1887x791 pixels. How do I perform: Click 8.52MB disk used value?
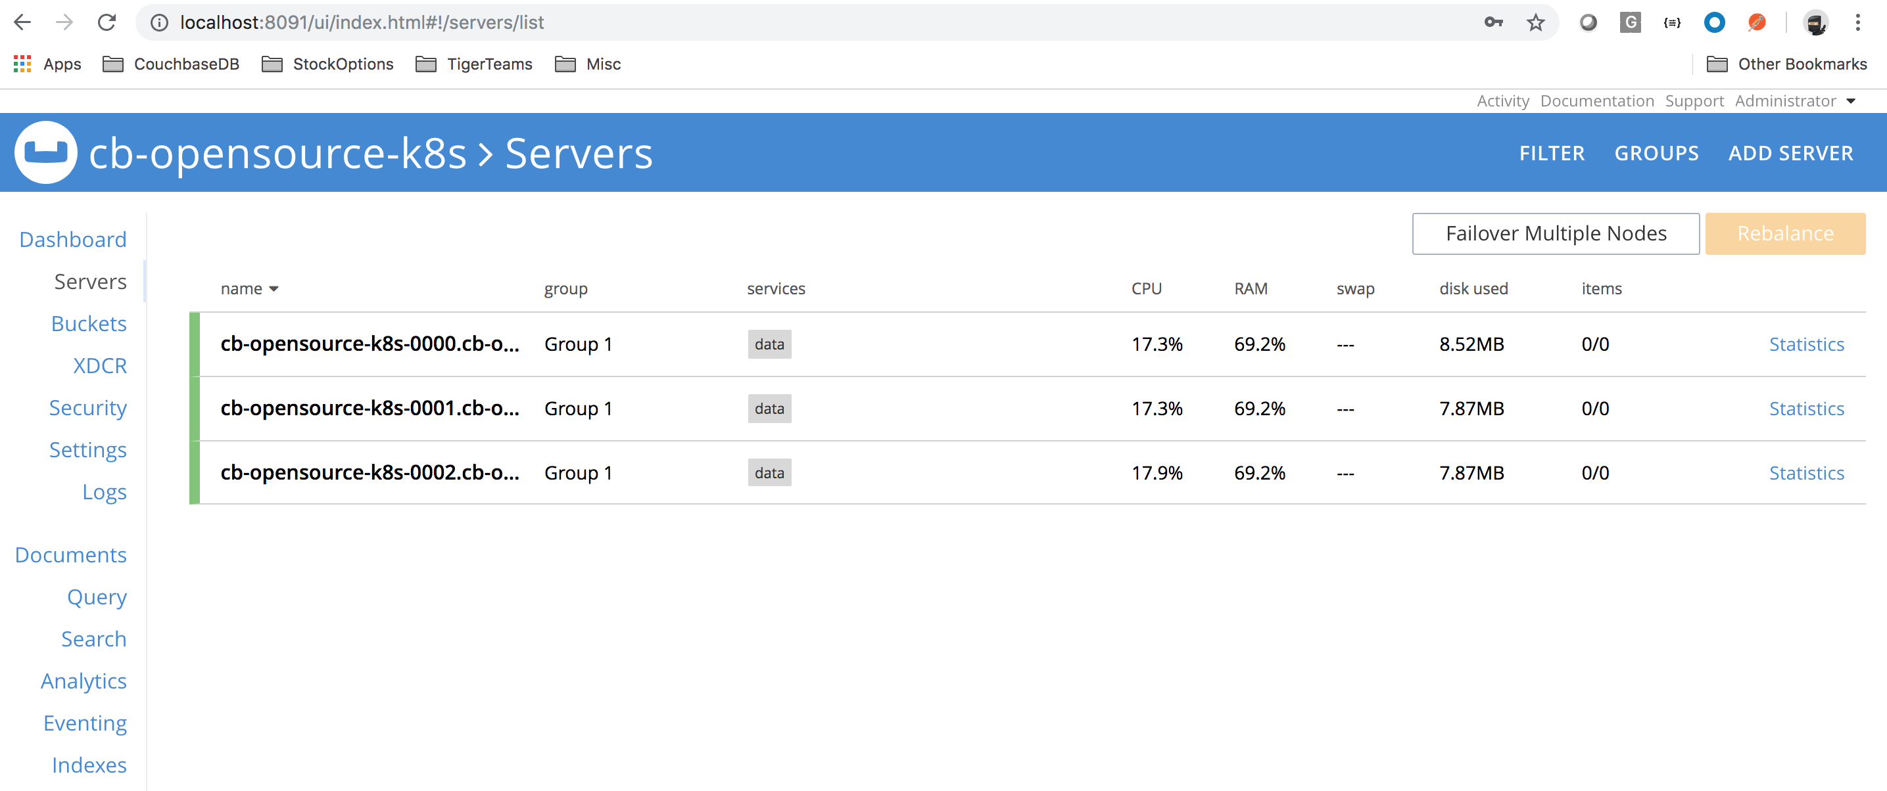pyautogui.click(x=1471, y=344)
